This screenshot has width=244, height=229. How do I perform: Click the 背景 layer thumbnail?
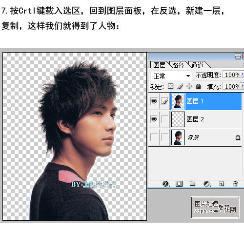pyautogui.click(x=178, y=137)
